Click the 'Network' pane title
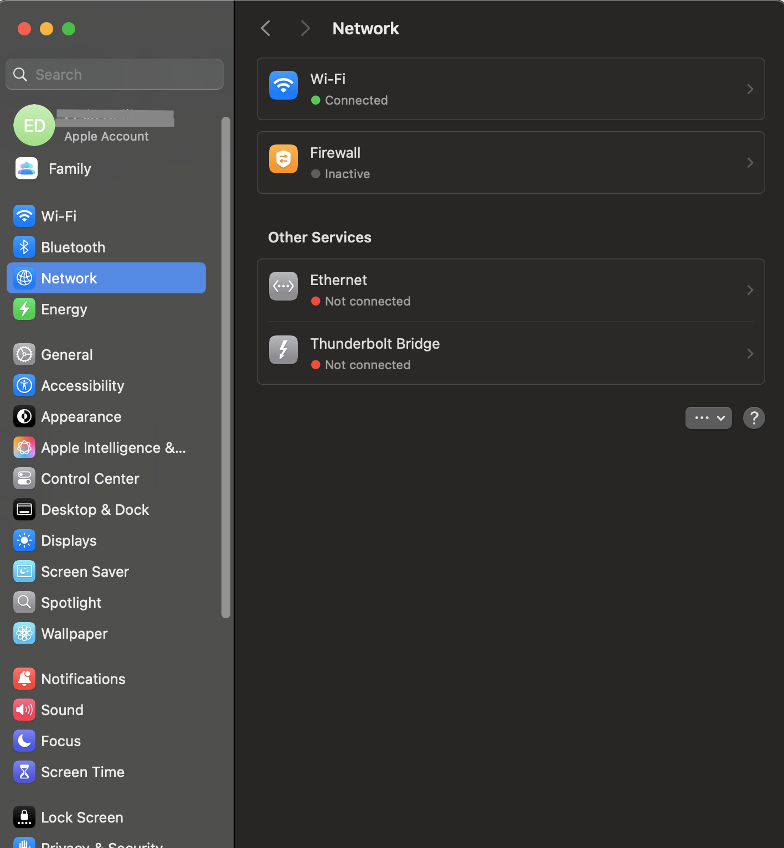This screenshot has width=784, height=848. point(365,28)
